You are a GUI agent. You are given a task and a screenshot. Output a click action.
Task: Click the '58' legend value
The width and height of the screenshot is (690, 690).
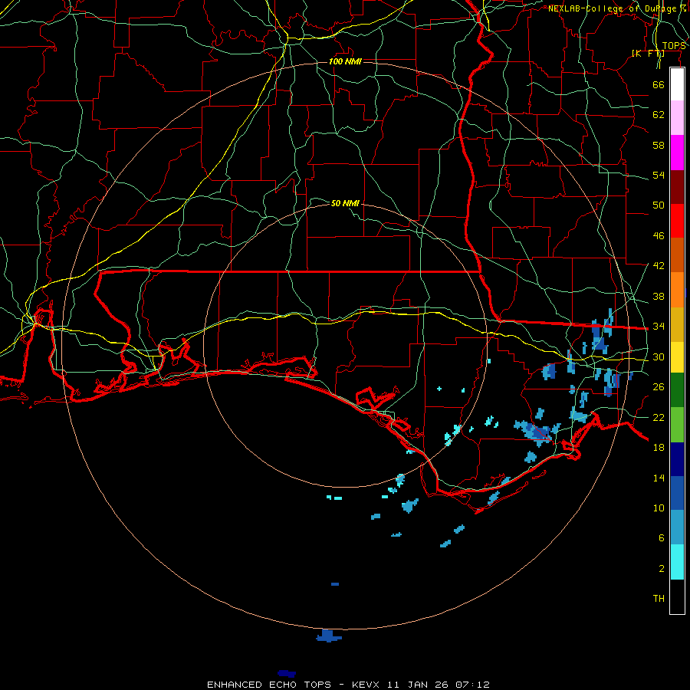click(659, 145)
